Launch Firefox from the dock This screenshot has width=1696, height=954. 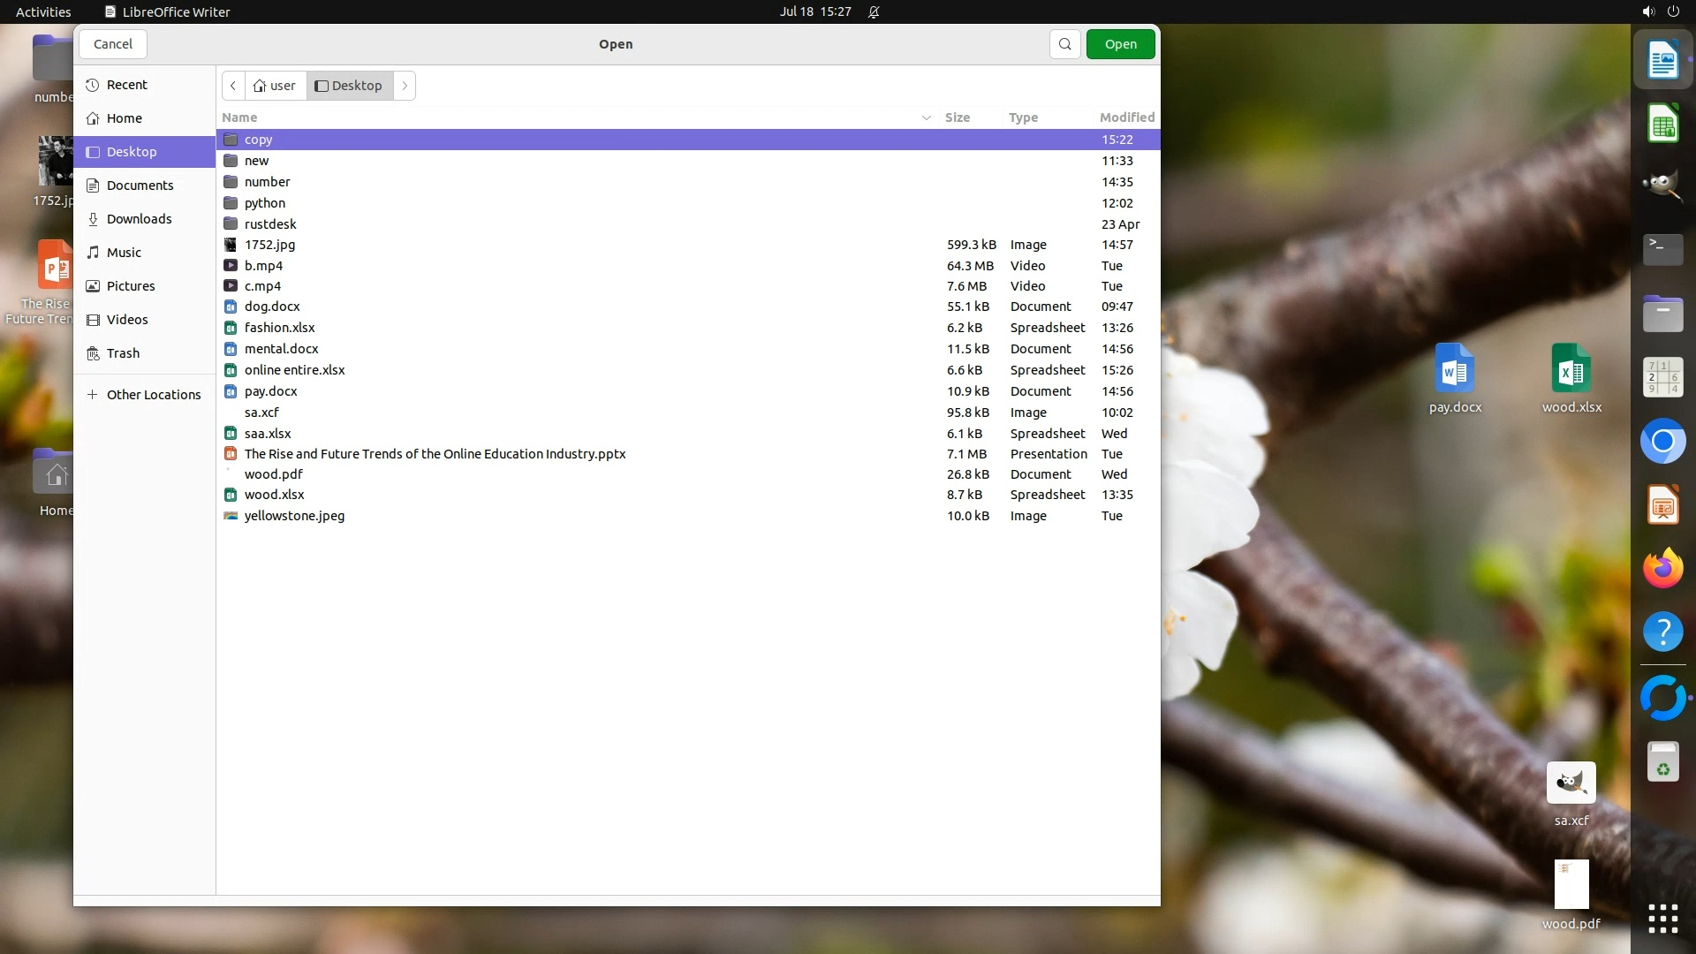pyautogui.click(x=1662, y=568)
